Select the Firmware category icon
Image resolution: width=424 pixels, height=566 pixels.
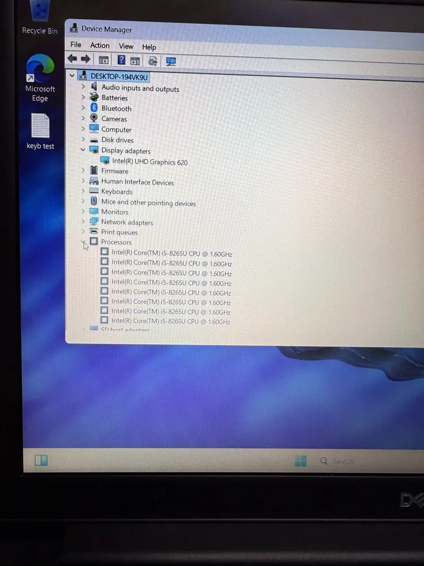(x=94, y=170)
